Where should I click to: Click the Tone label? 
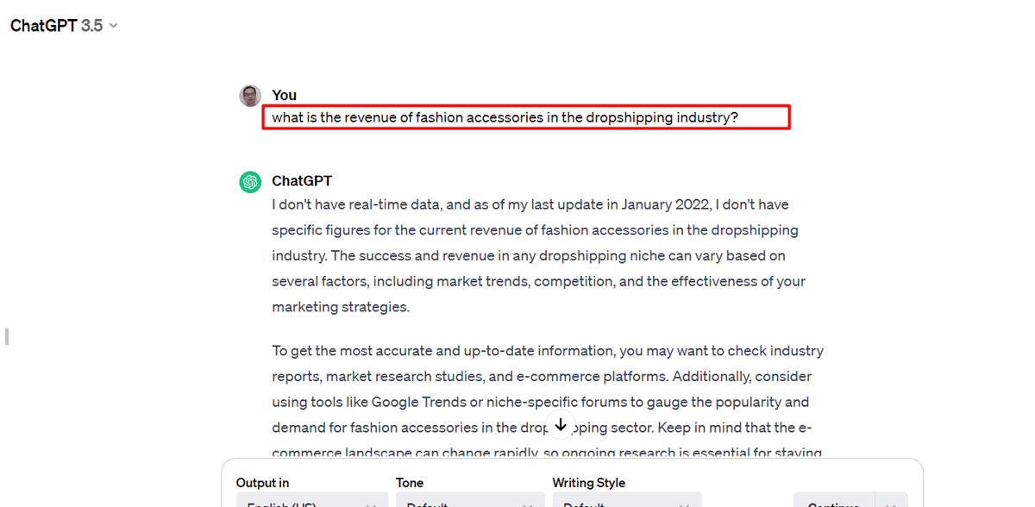[x=410, y=483]
